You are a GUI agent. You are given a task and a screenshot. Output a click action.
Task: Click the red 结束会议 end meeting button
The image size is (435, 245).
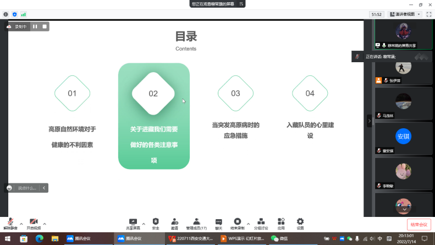[417, 224]
